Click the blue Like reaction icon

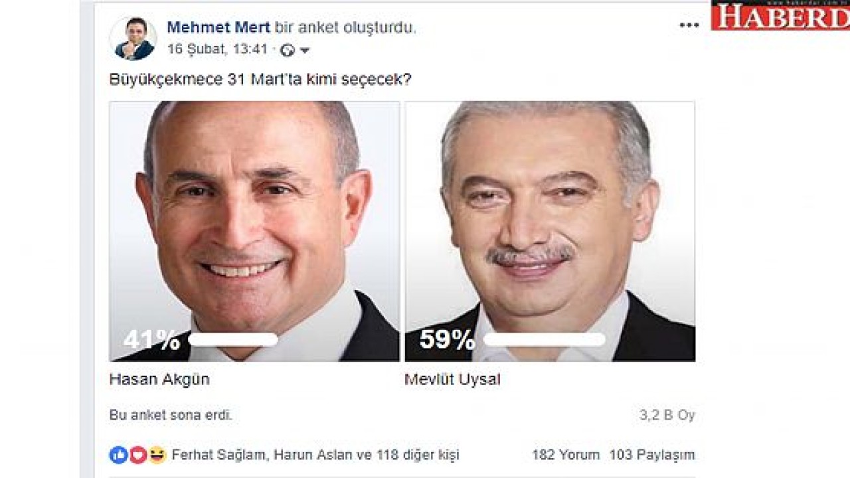(x=118, y=455)
